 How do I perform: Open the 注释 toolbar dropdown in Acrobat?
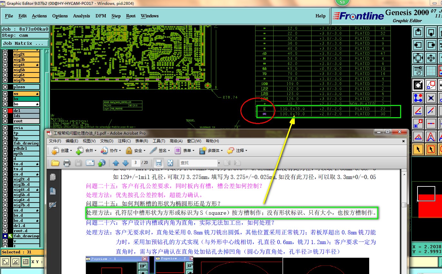(x=237, y=150)
